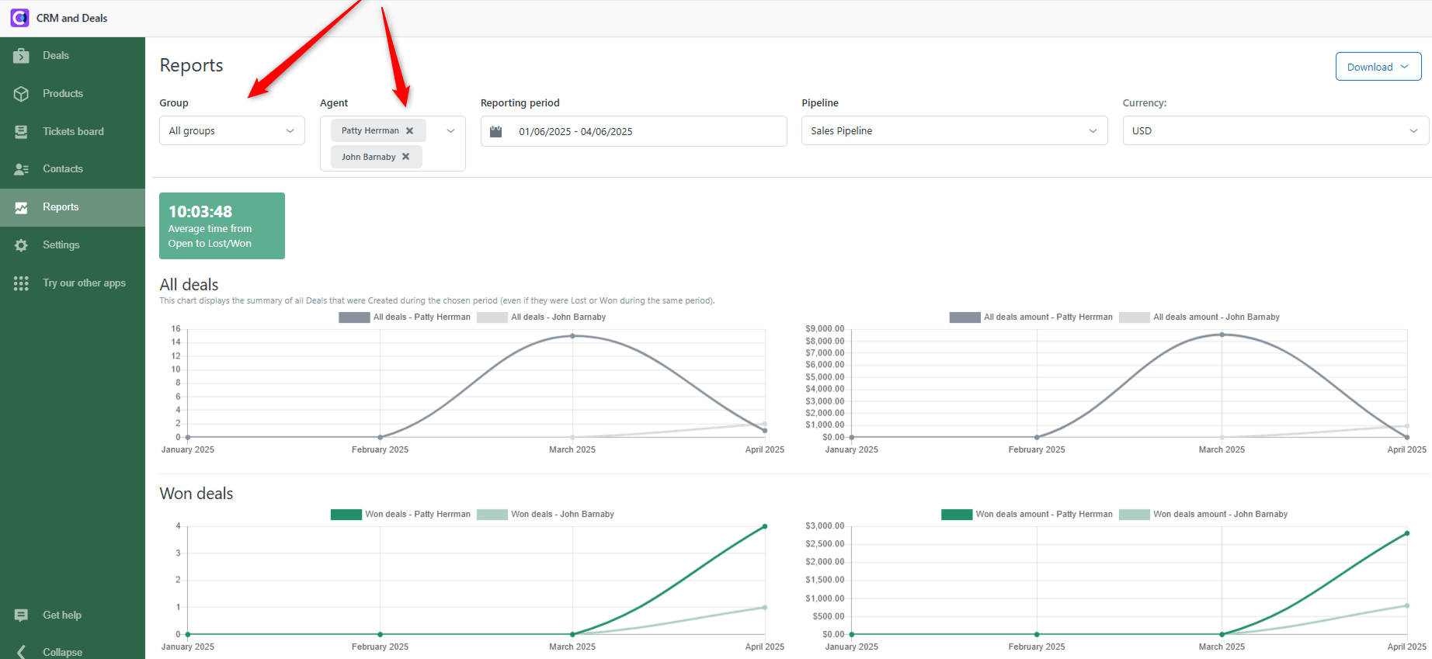Remove John Barnaby agent tag

coord(405,157)
